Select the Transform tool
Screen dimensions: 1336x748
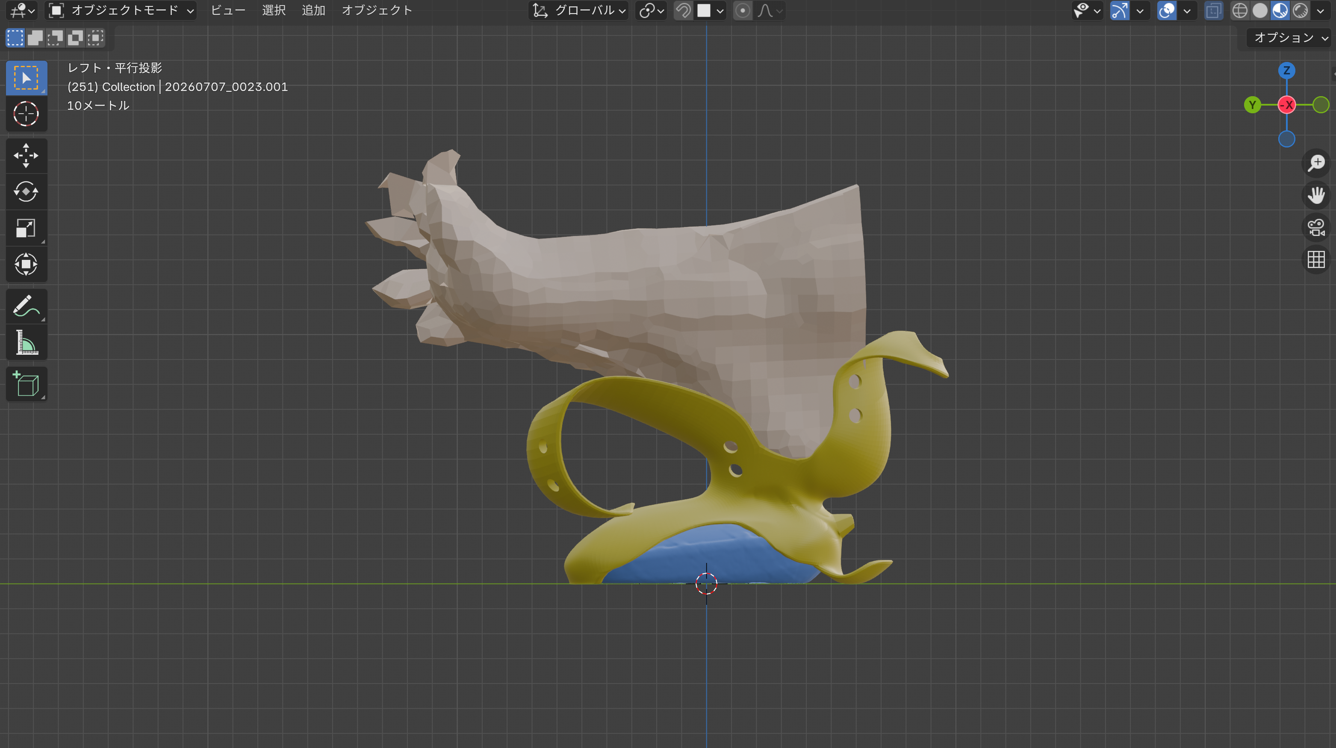[x=26, y=265]
